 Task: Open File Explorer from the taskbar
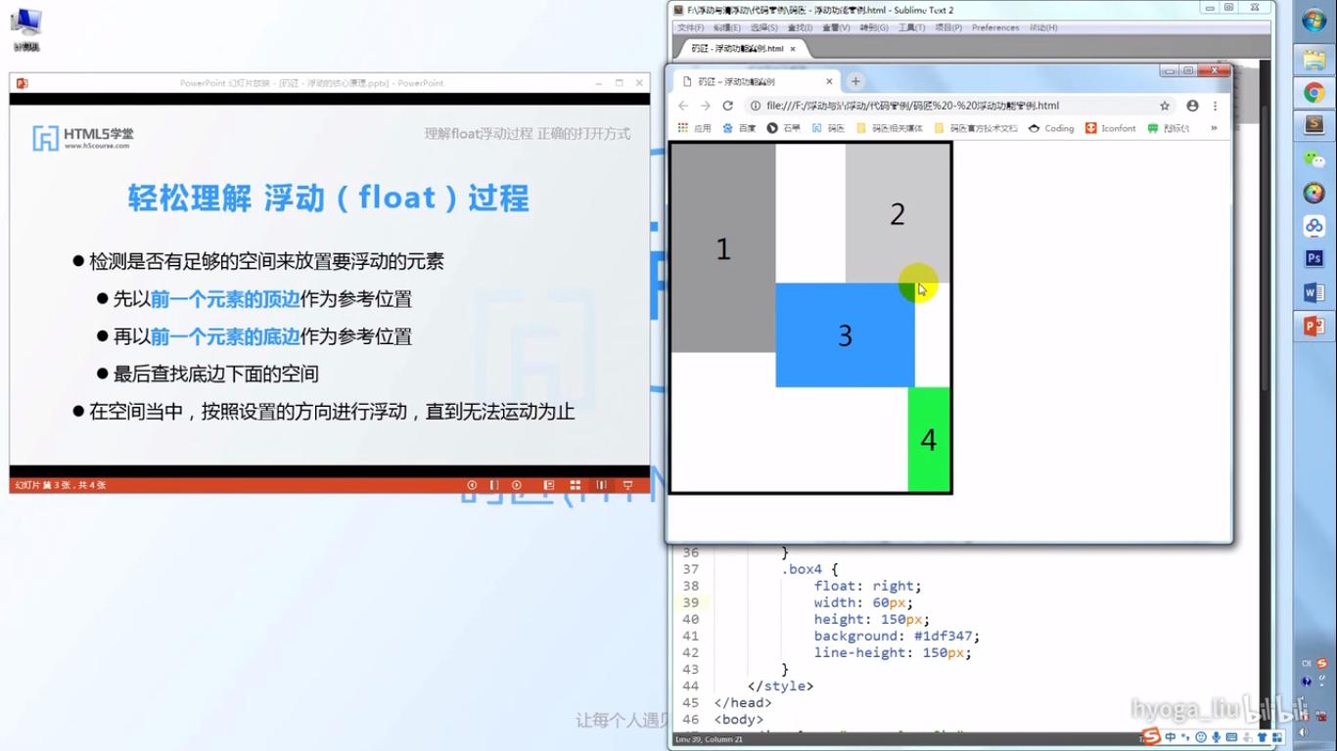pos(1314,60)
